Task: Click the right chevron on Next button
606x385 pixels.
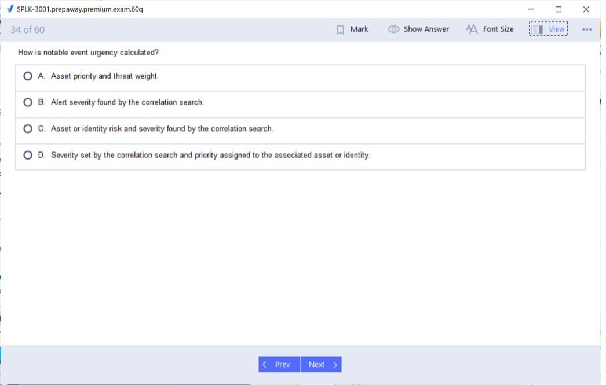Action: coord(335,365)
